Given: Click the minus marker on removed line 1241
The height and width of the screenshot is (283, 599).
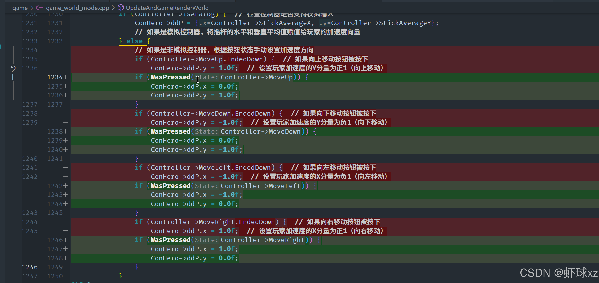Looking at the screenshot, I should [x=65, y=168].
